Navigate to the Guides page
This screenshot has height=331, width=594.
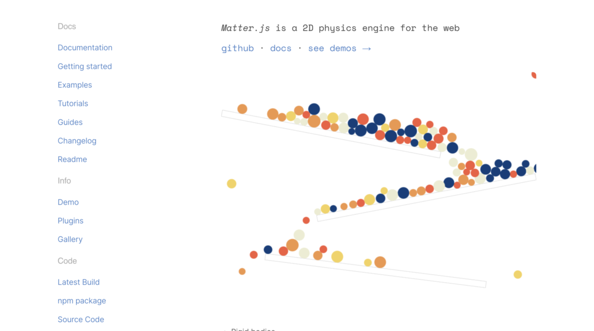coord(70,122)
